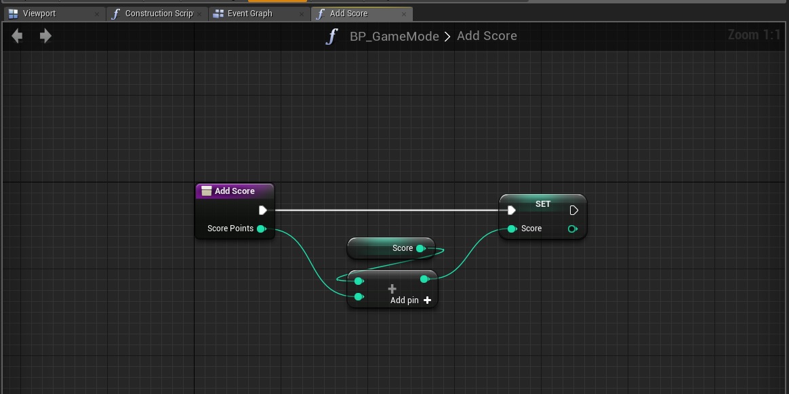Viewport: 789px width, 394px height.
Task: Click the SET node's execution output pin
Action: (x=573, y=210)
